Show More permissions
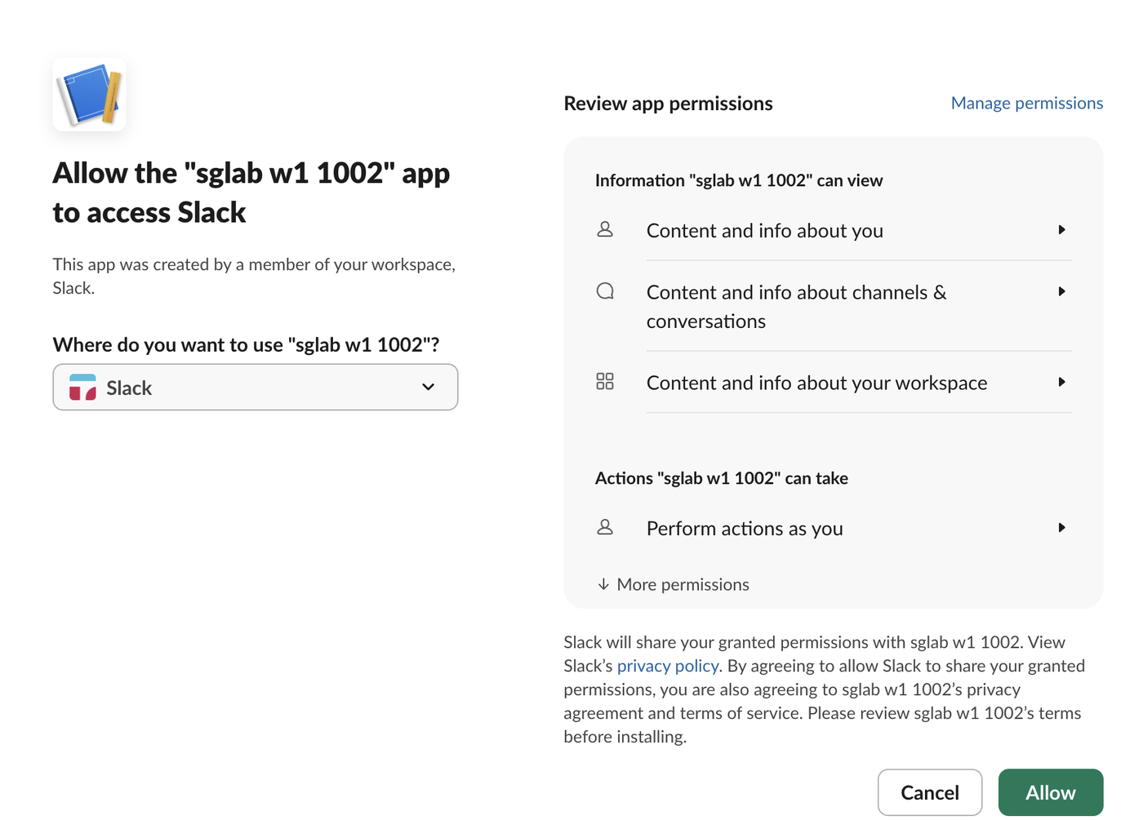Viewport: 1143px width, 820px height. 674,584
